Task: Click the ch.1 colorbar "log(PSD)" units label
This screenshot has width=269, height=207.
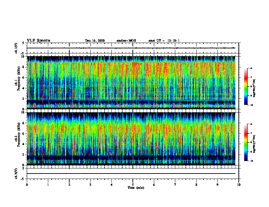Action: click(254, 88)
